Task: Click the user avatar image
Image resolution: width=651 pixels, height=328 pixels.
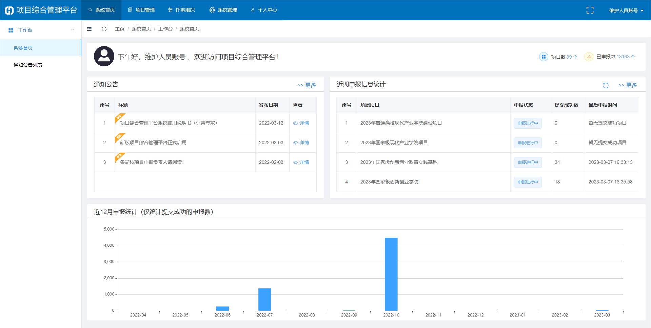Action: [x=104, y=56]
